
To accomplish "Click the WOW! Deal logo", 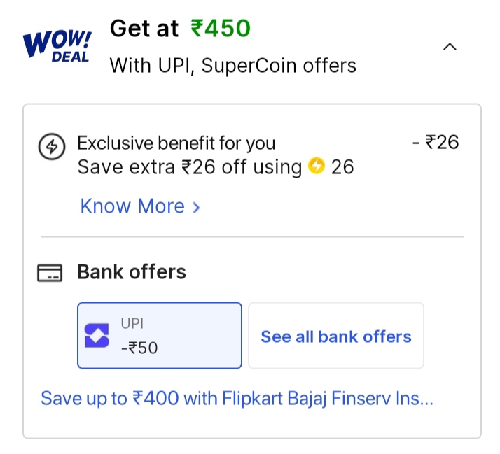I will pyautogui.click(x=56, y=45).
